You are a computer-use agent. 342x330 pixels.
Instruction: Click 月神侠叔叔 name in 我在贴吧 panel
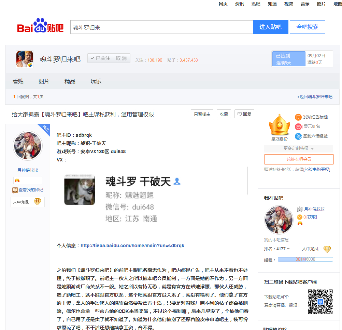[x=314, y=209]
